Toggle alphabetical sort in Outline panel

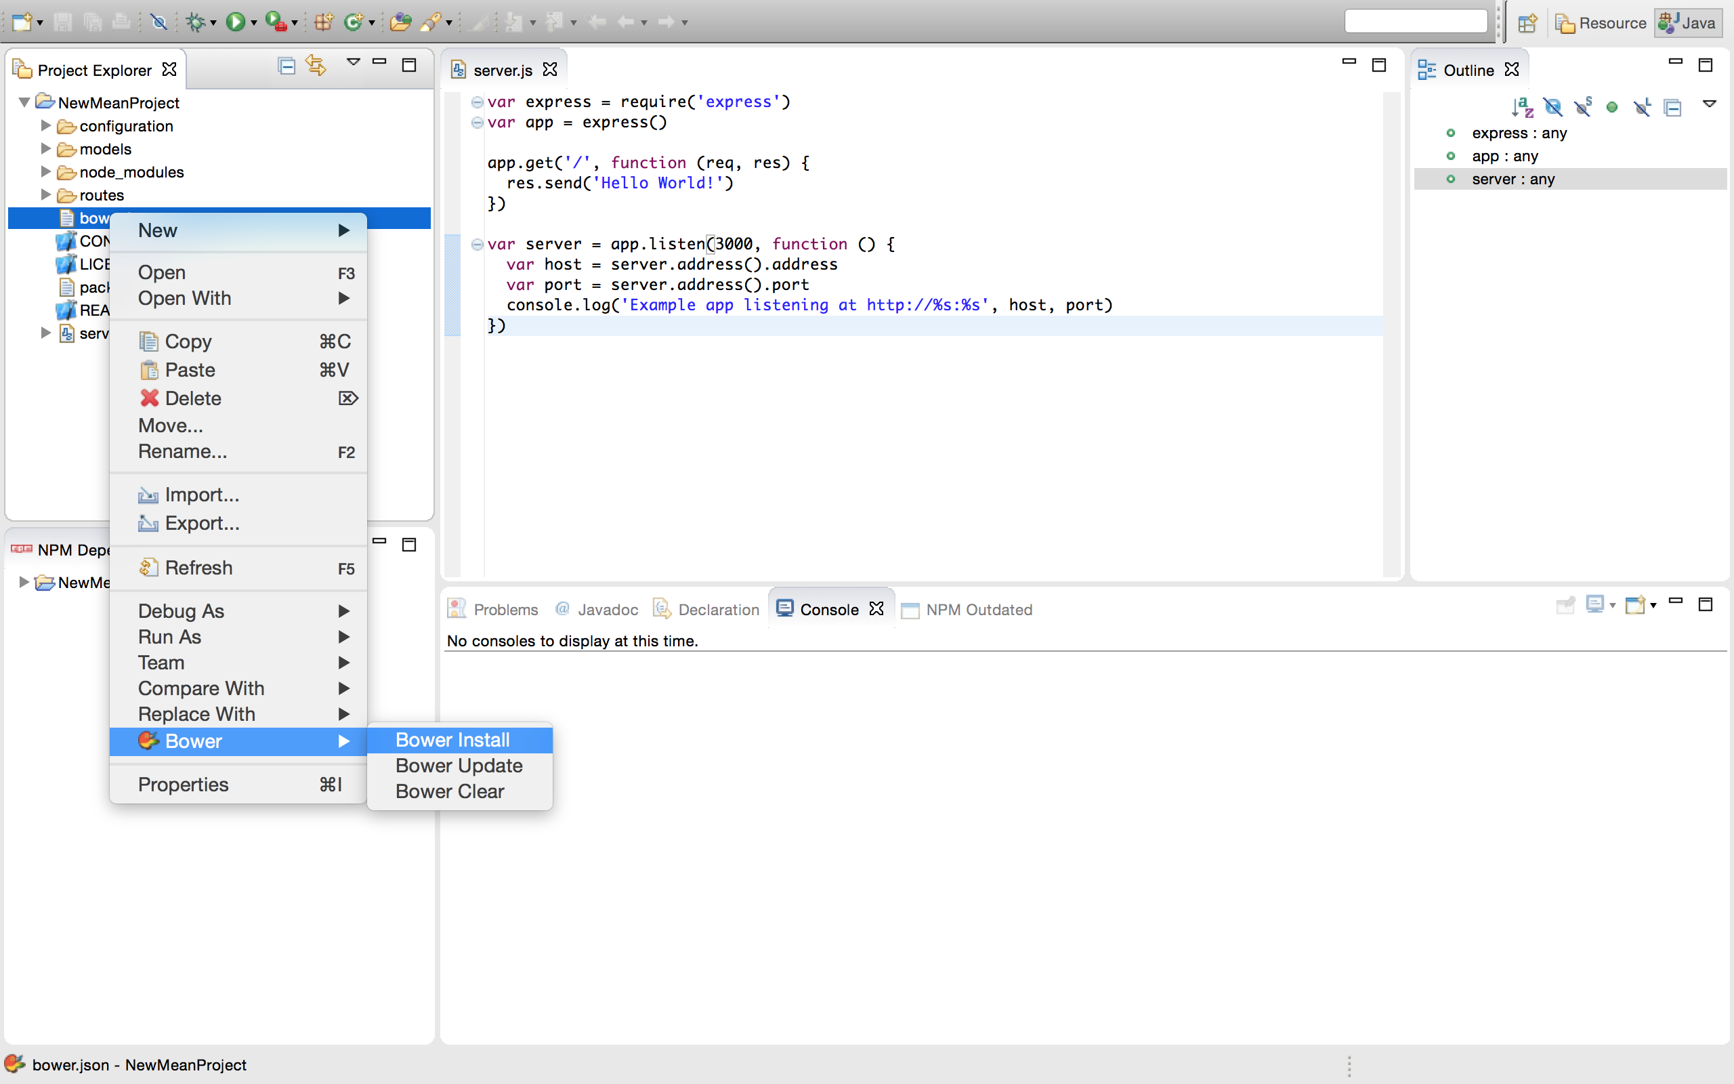(x=1522, y=108)
